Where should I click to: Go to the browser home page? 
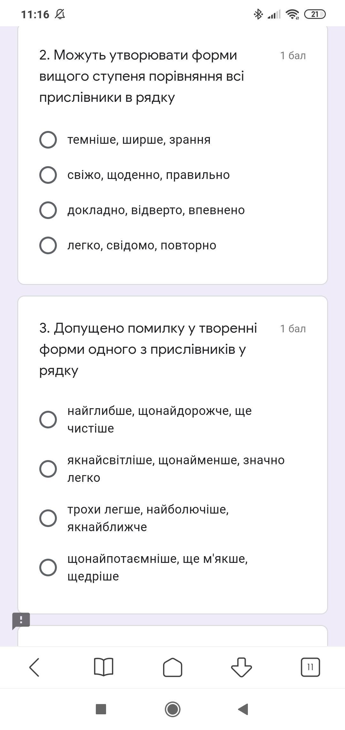click(172, 667)
